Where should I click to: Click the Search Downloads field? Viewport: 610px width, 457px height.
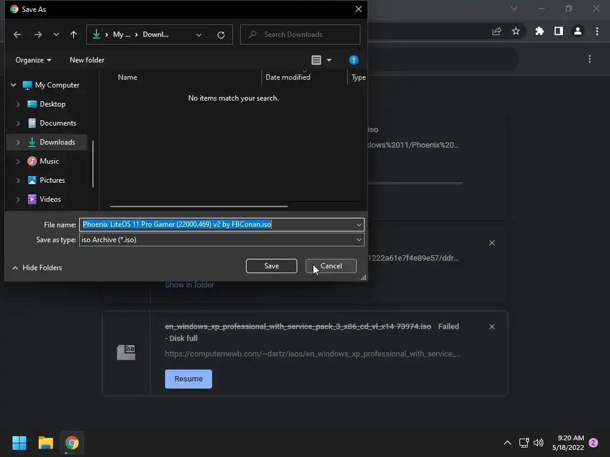300,35
